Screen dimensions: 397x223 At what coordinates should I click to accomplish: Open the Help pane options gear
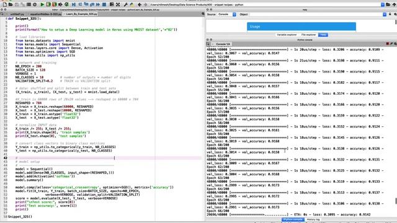pos(395,14)
